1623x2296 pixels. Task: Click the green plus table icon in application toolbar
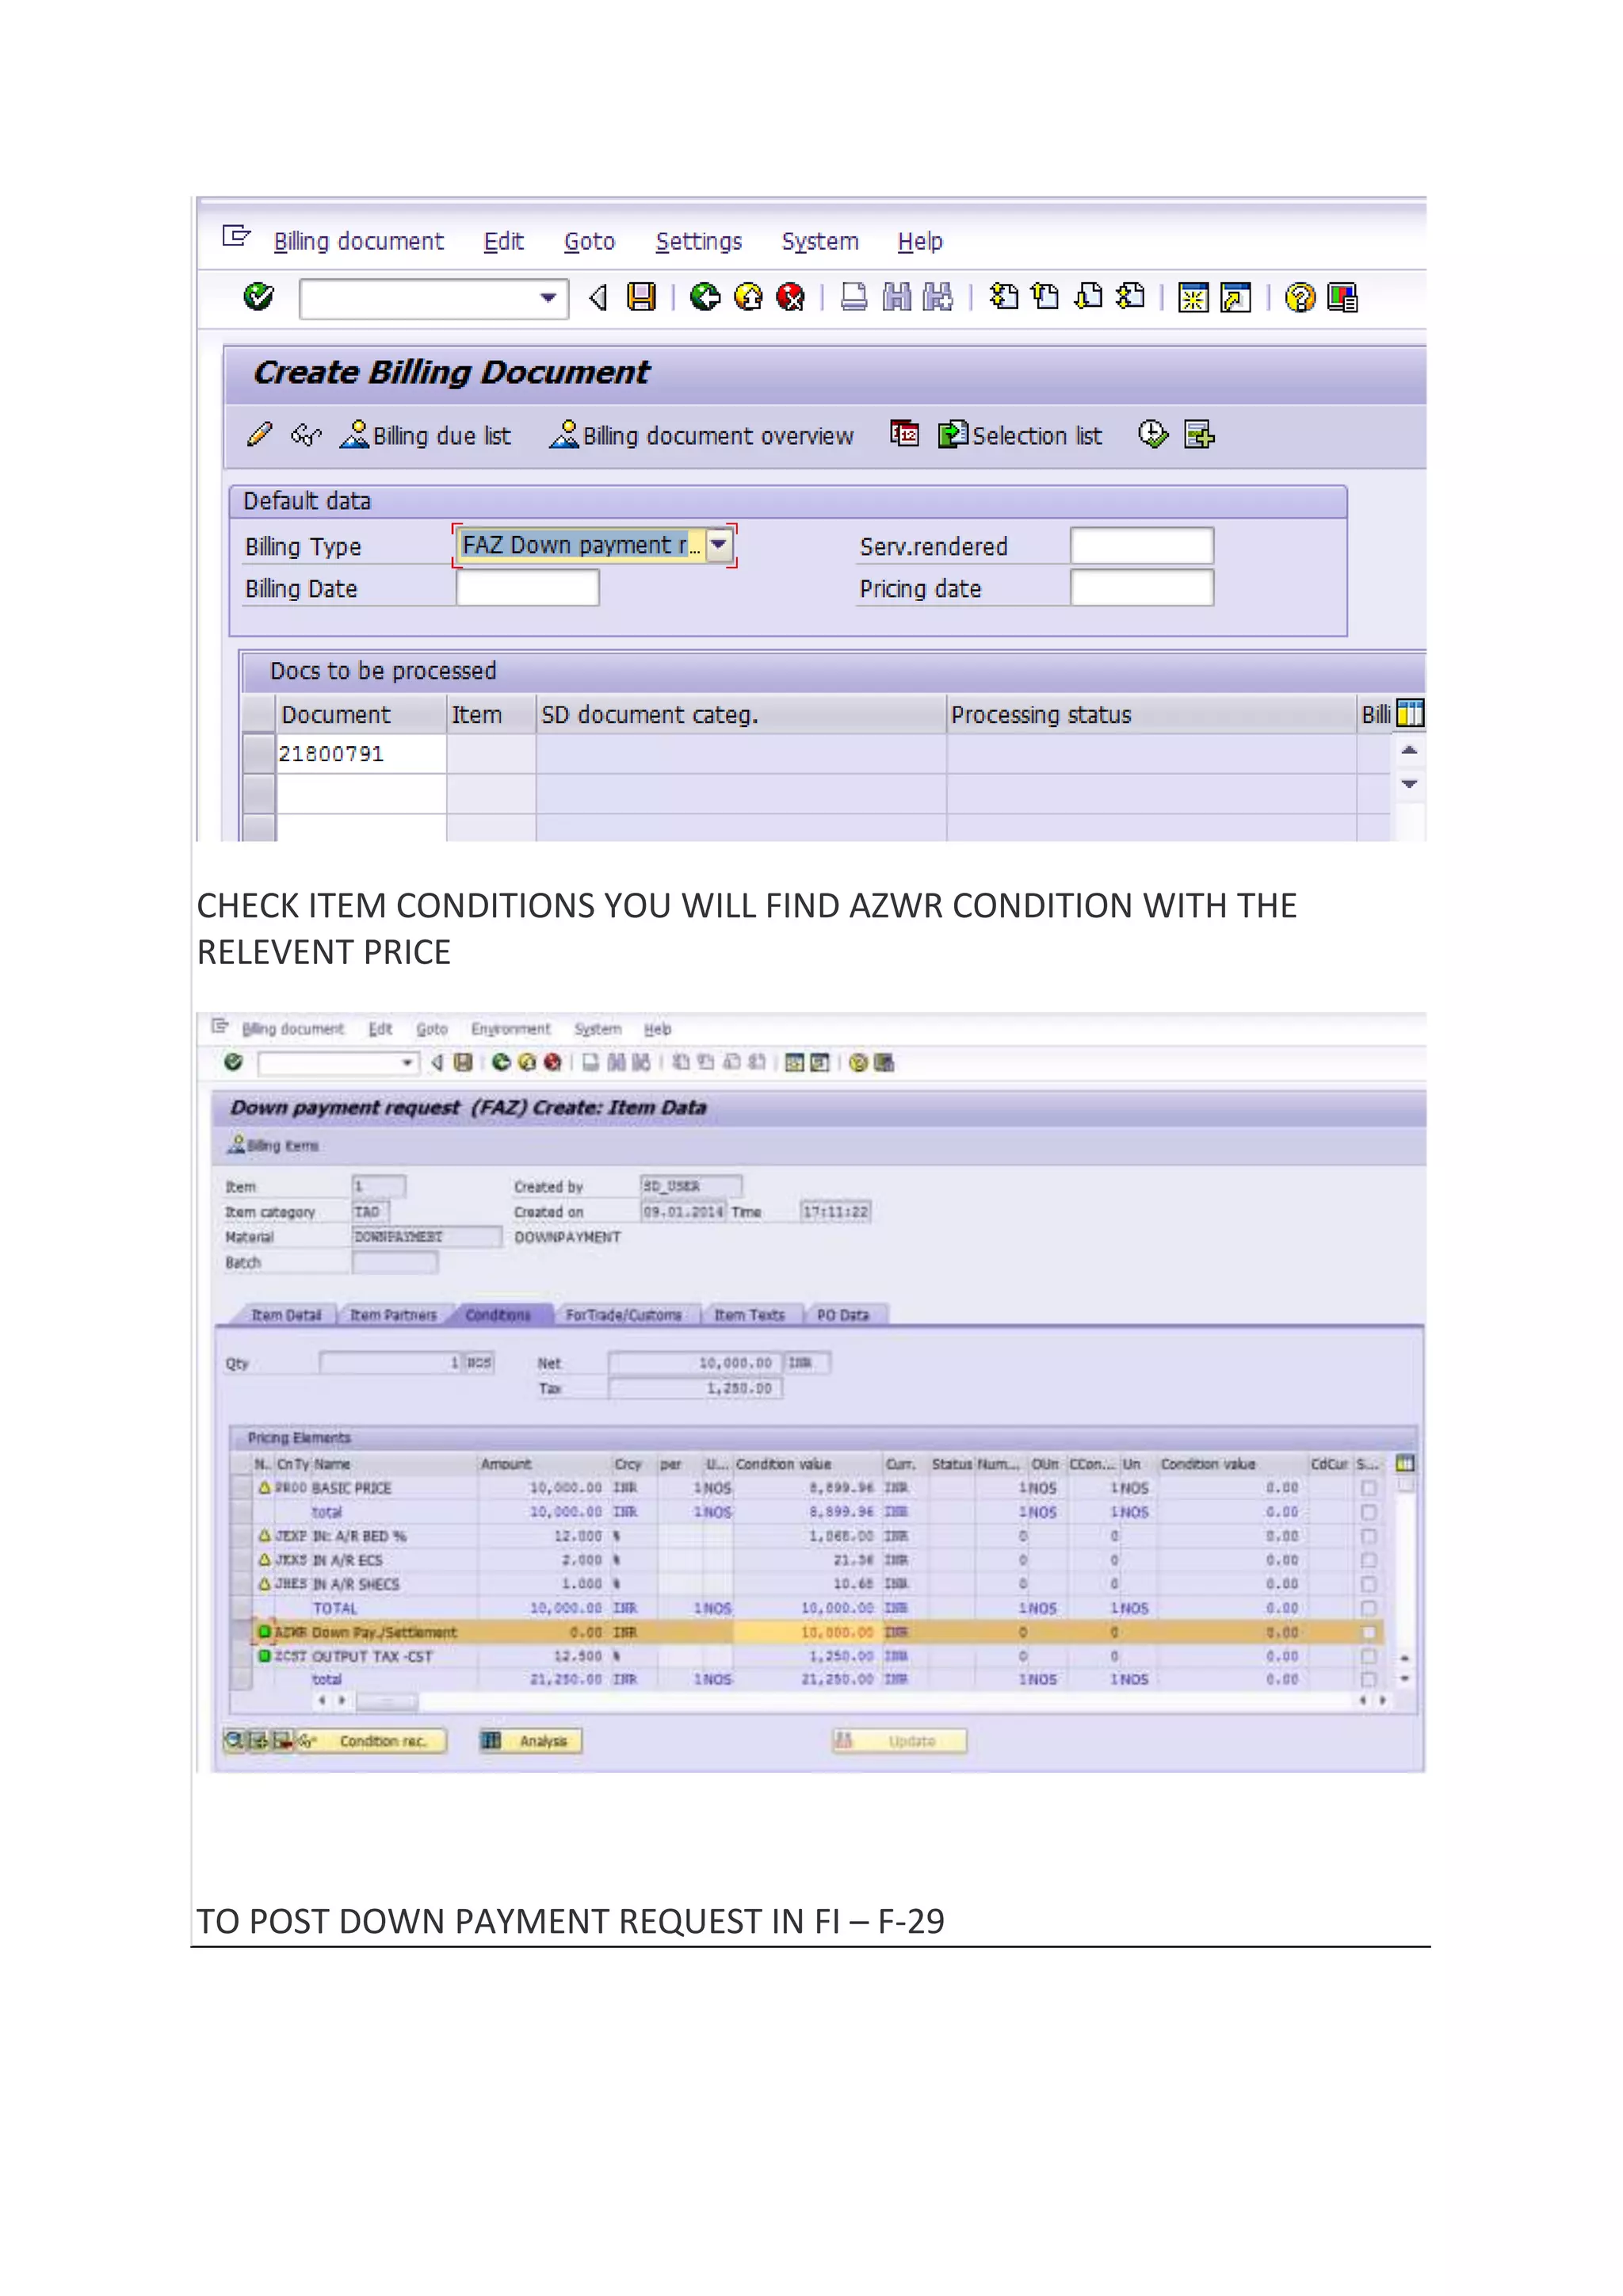[1198, 435]
